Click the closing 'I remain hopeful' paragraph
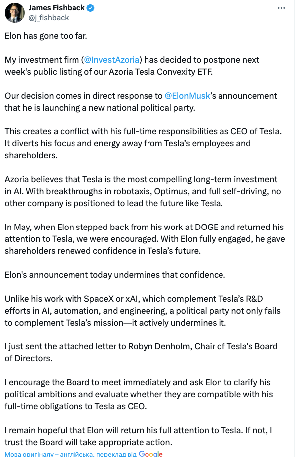295x457 pixels. tap(139, 436)
